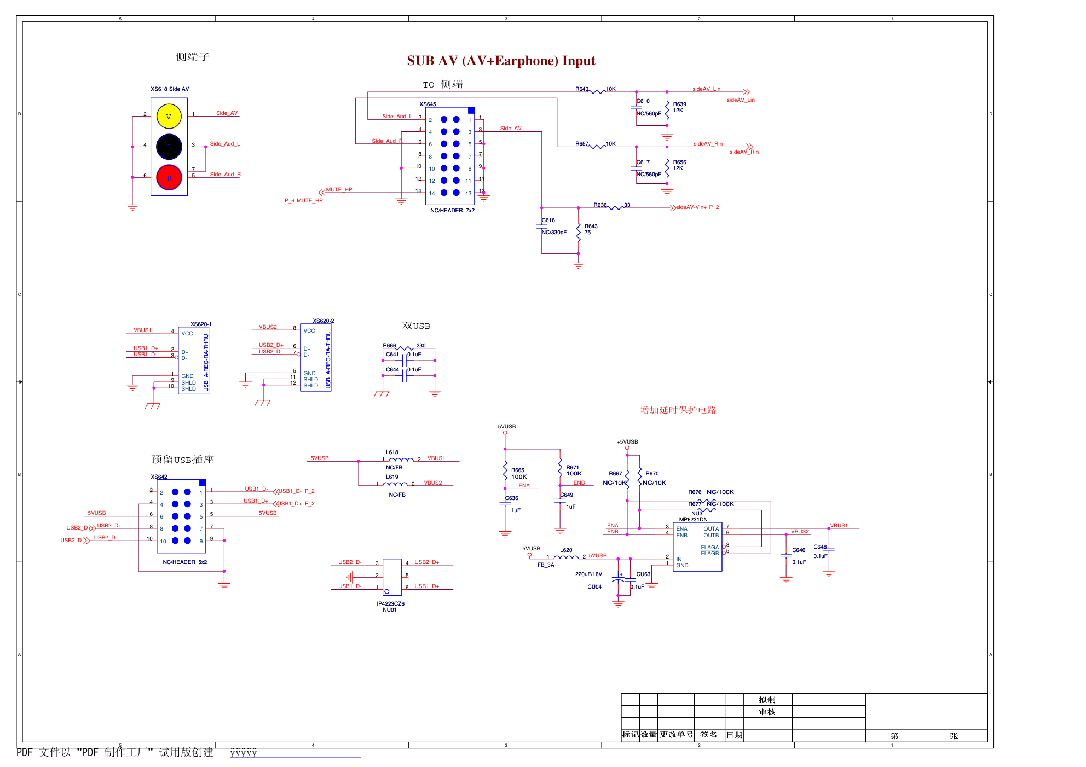The width and height of the screenshot is (1086, 767).
Task: Select the 'XS620-1' USB connector label
Action: point(201,324)
